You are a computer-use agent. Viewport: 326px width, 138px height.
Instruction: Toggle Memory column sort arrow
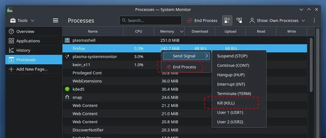click(x=182, y=31)
